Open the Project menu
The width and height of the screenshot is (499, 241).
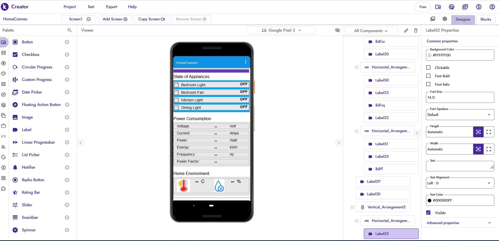pyautogui.click(x=70, y=7)
